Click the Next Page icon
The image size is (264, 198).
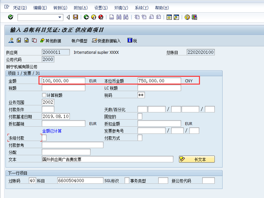[151, 17]
